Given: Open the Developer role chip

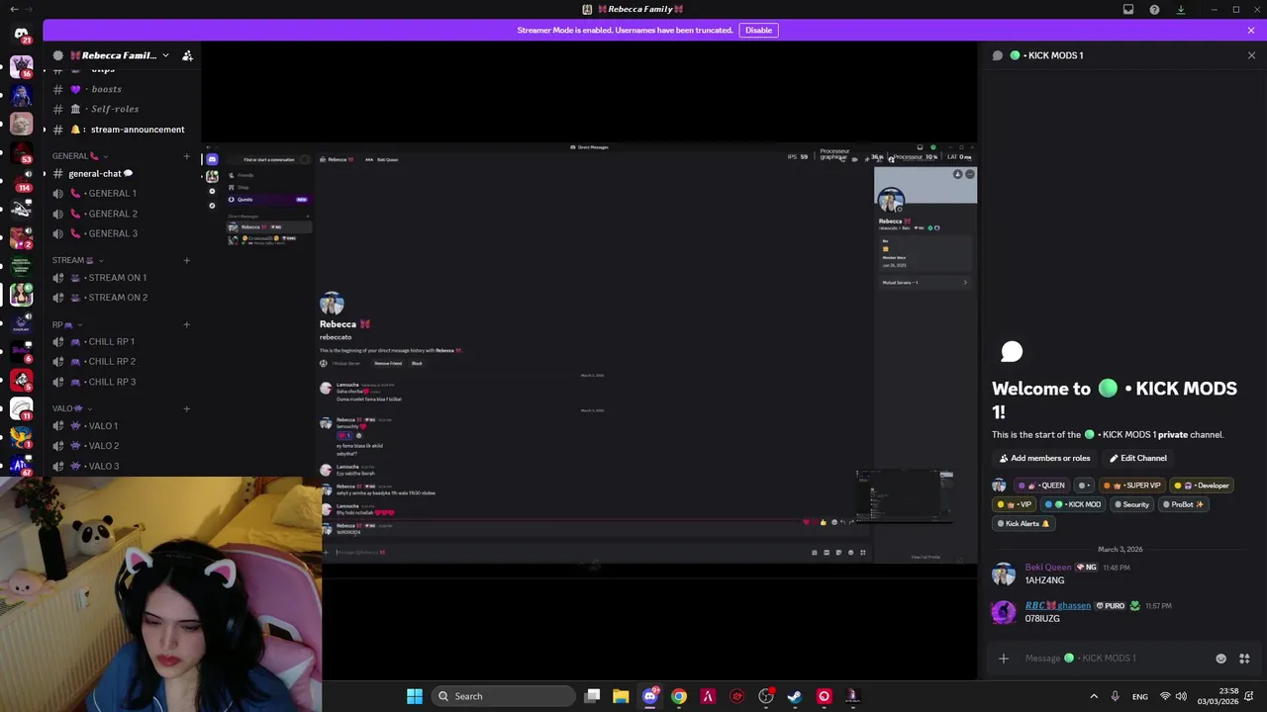Looking at the screenshot, I should tap(1201, 486).
